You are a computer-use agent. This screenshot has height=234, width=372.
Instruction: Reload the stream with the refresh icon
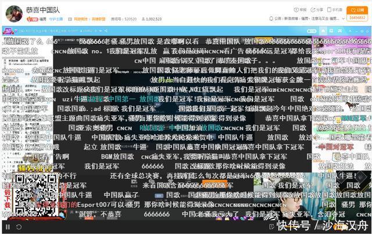19,227
